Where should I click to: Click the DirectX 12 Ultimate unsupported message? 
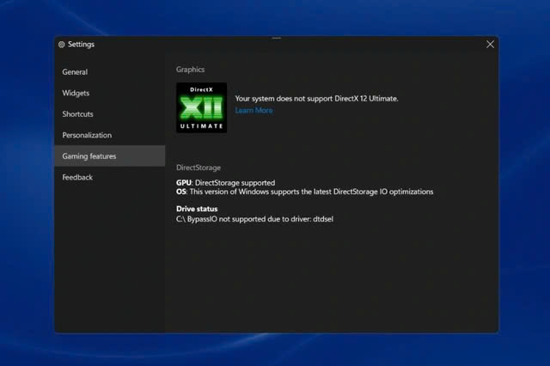point(316,99)
